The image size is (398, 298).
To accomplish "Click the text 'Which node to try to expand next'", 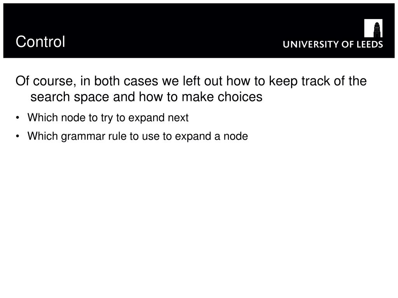I will click(x=108, y=118).
